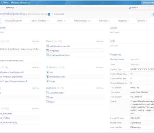Image resolution: width=154 pixels, height=133 pixels.
Task: Click the vEmployee view icon
Action: click(47, 51)
